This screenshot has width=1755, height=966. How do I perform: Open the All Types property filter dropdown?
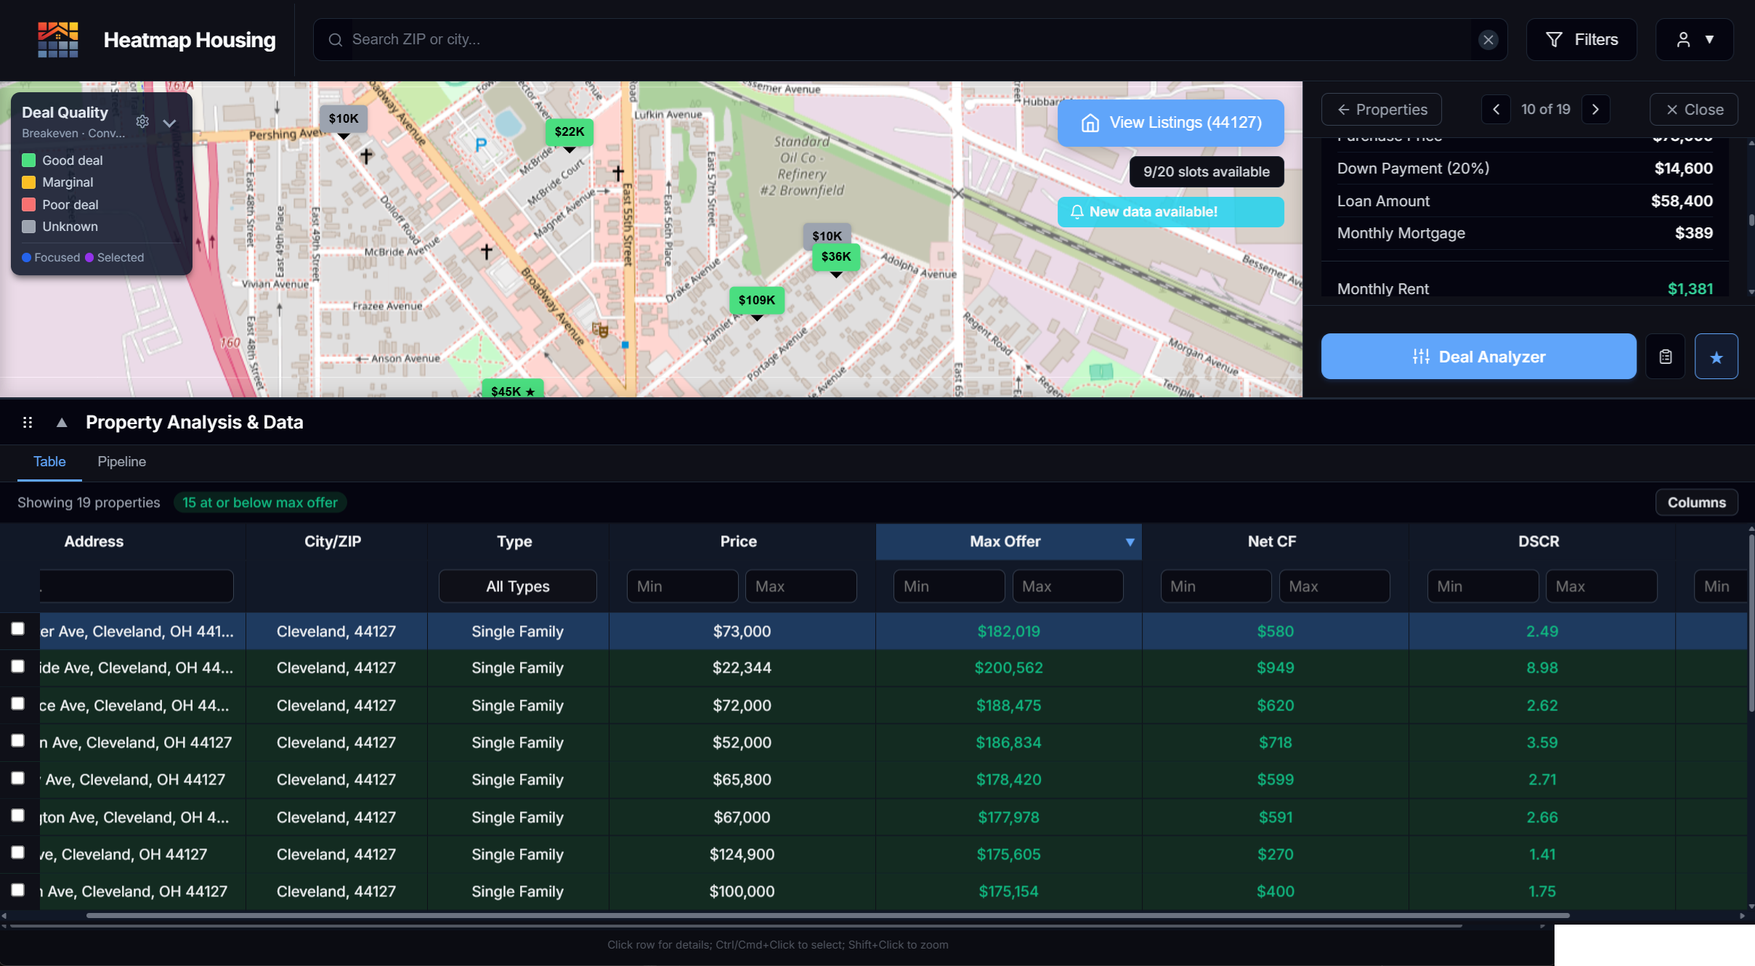click(x=516, y=586)
